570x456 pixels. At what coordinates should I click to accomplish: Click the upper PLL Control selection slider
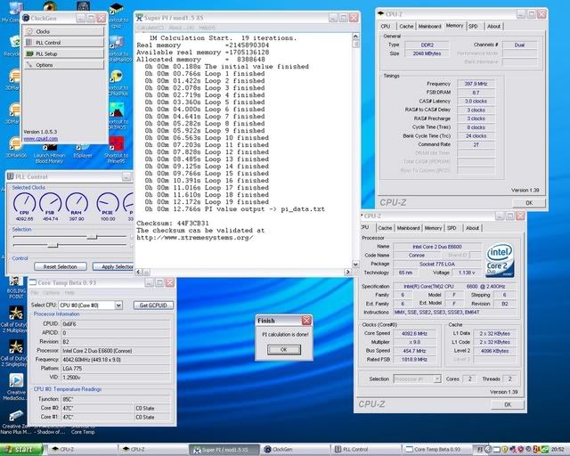92,237
